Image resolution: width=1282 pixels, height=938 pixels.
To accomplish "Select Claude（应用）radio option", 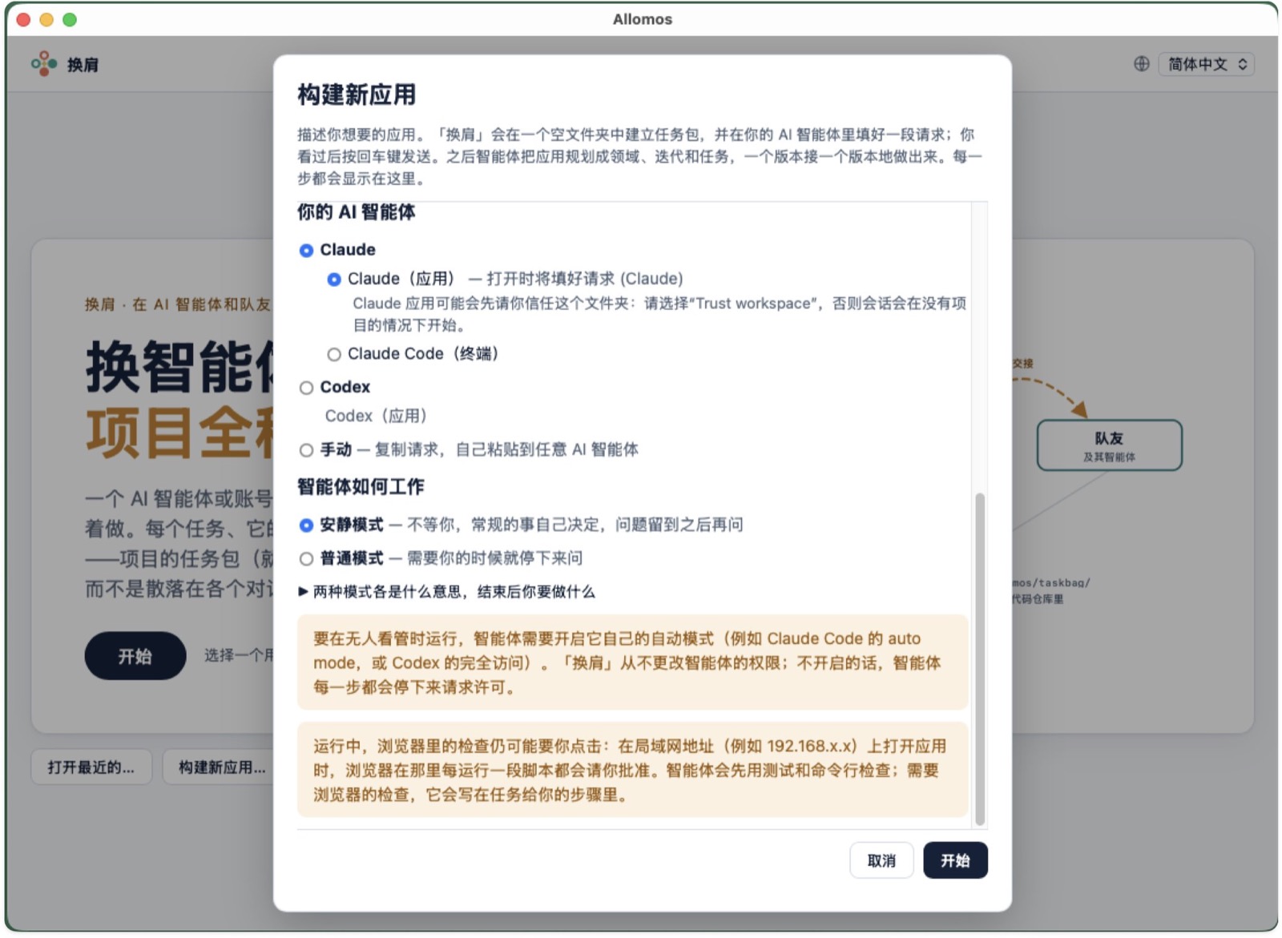I will tap(334, 280).
